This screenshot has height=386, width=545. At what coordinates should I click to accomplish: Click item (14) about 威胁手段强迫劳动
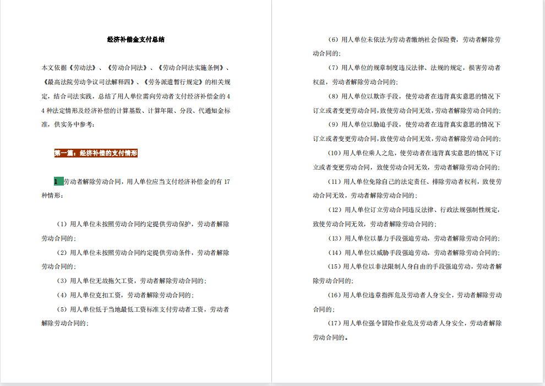coord(414,253)
